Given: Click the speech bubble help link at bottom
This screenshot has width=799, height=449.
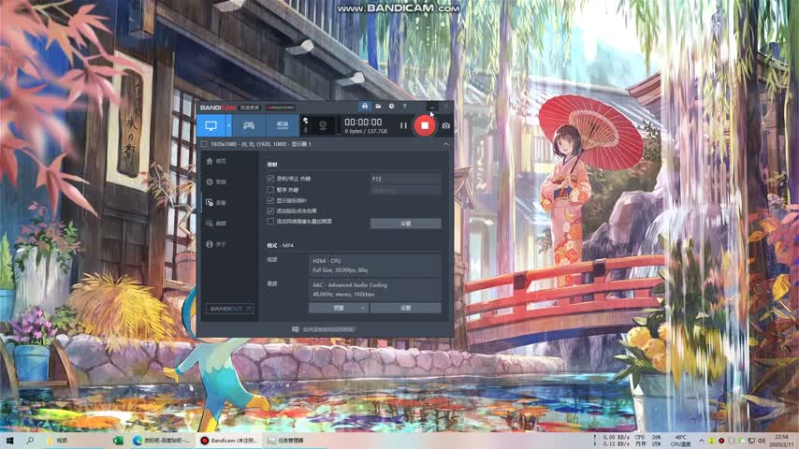Looking at the screenshot, I should (324, 330).
